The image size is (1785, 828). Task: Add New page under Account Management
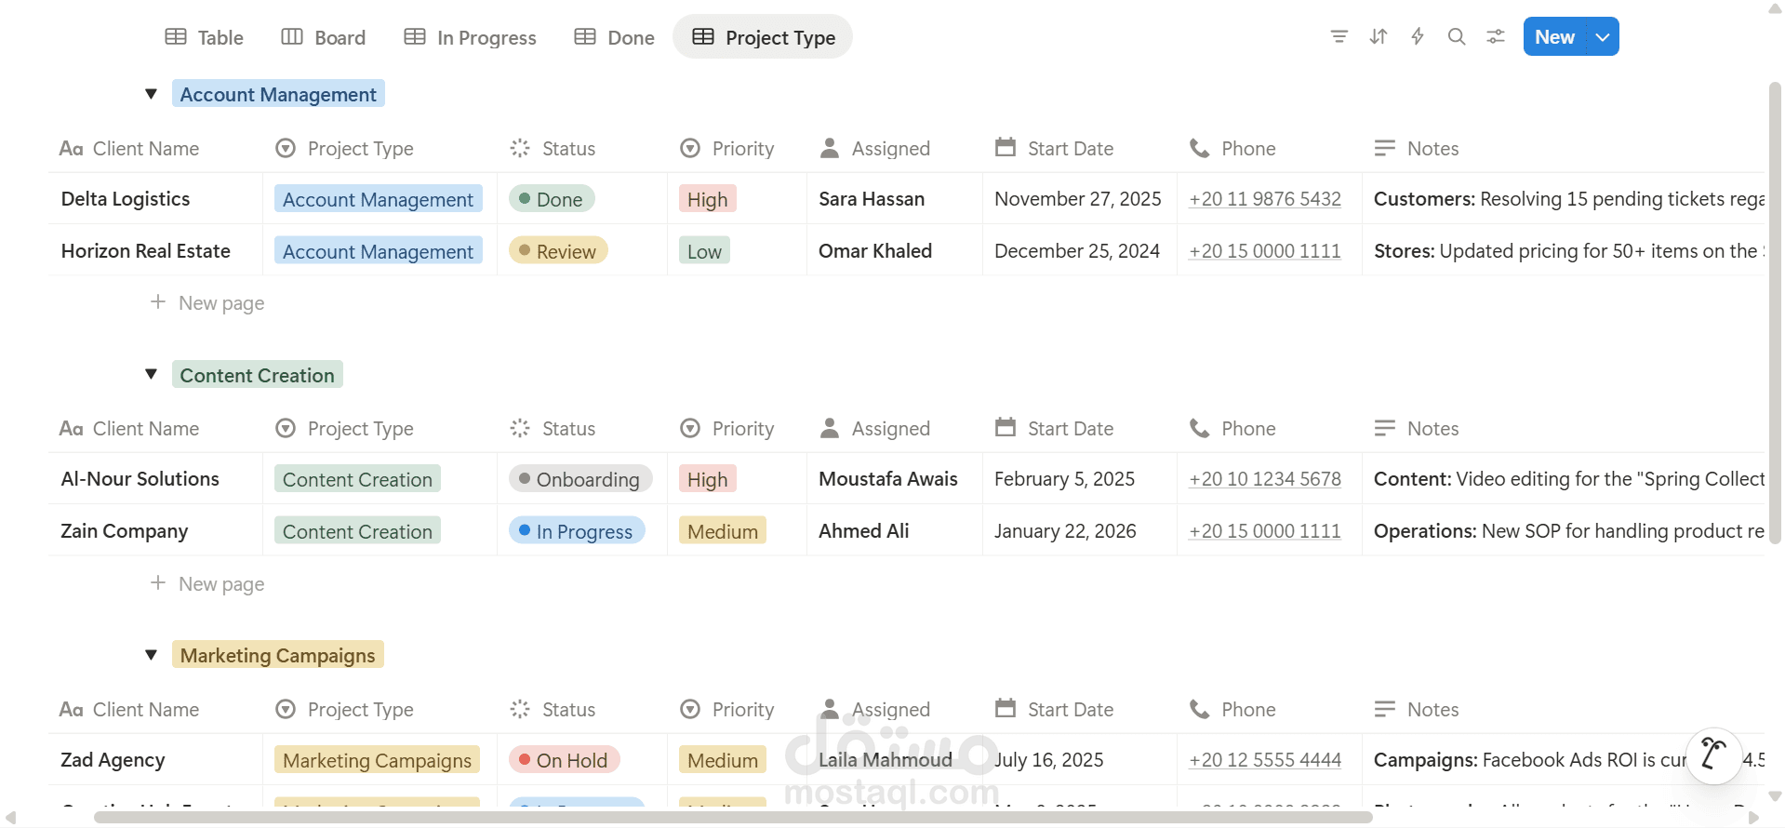(207, 303)
